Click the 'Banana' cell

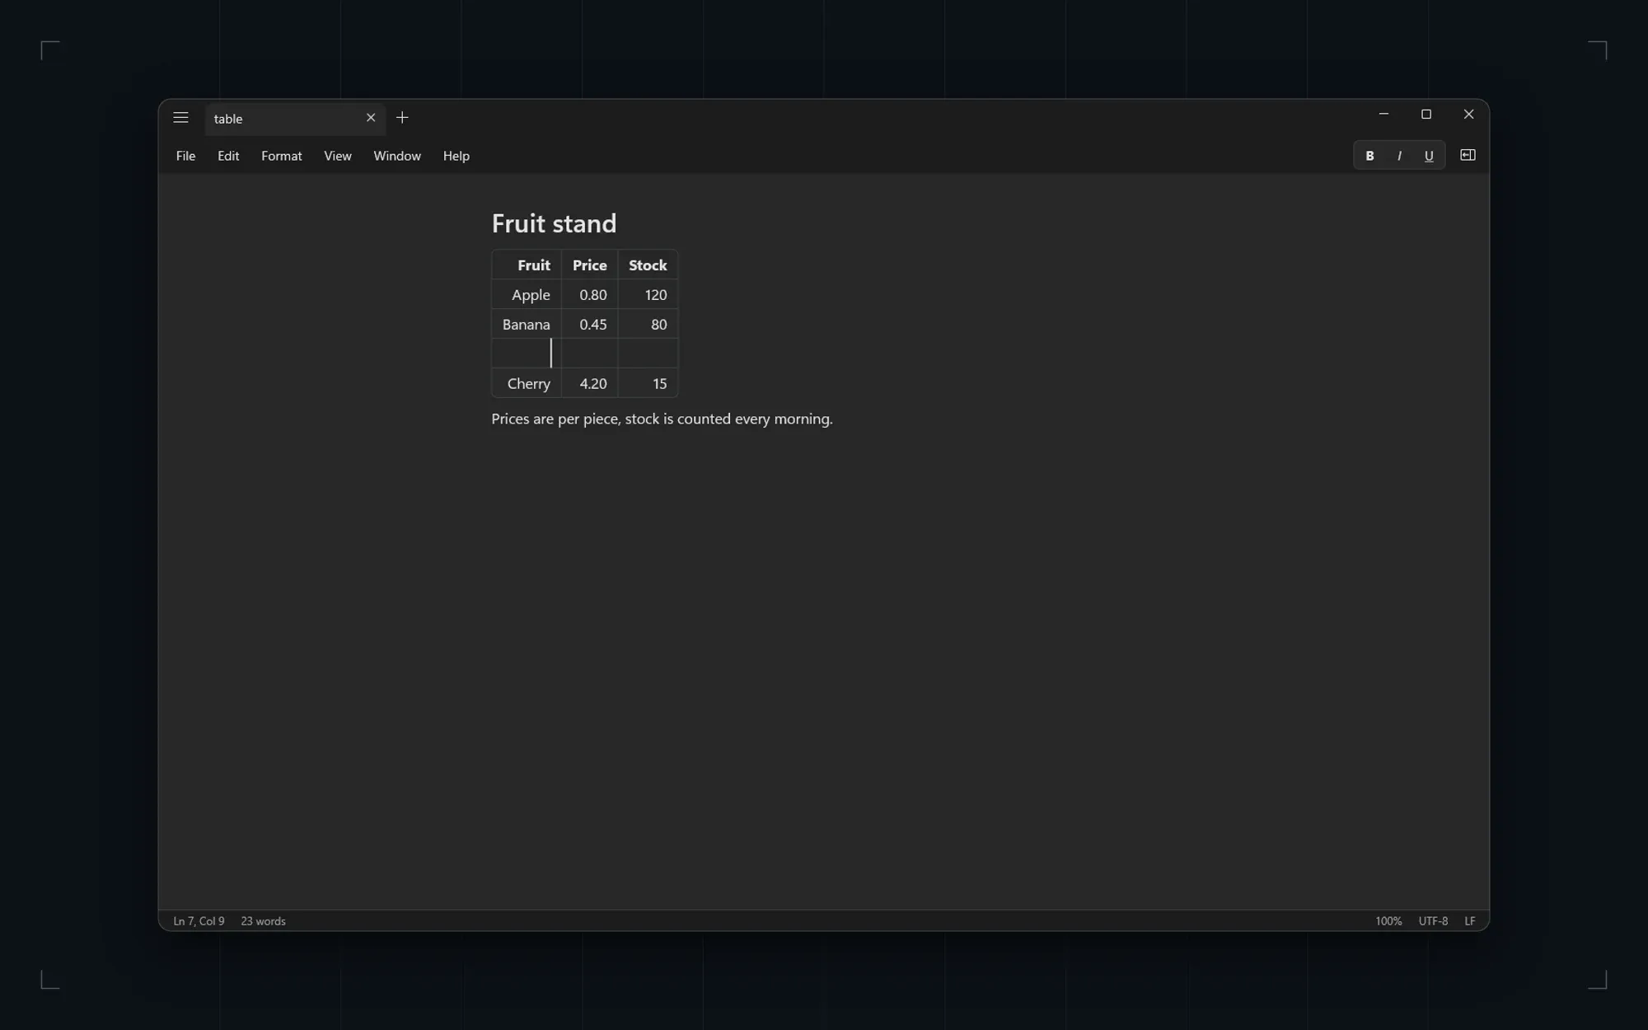(527, 325)
